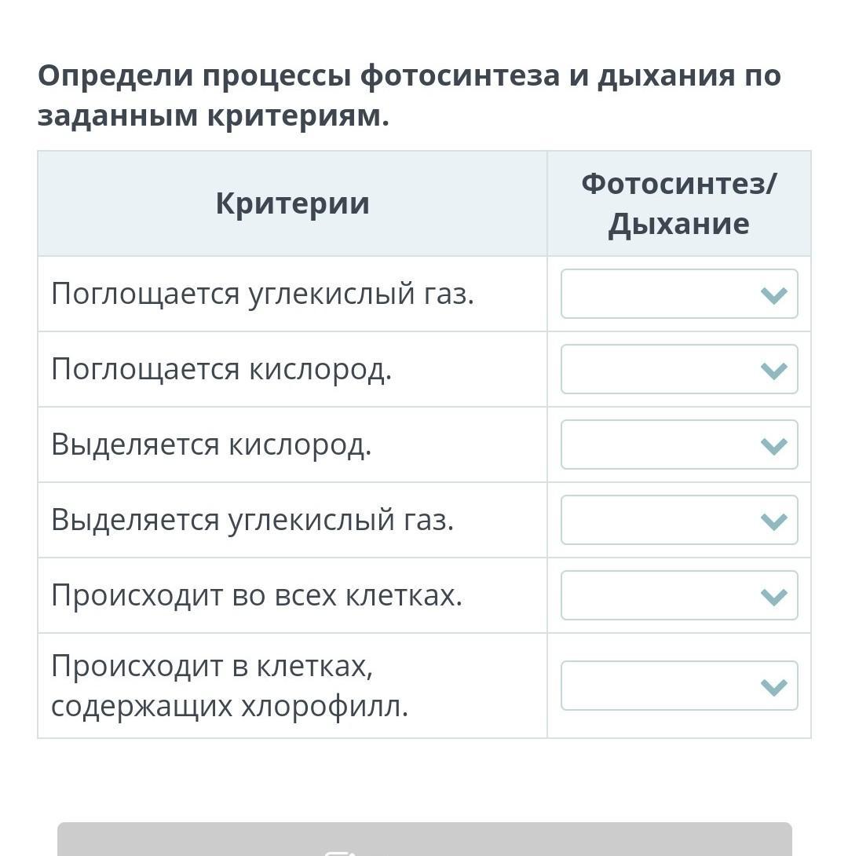Open the dropdown for the chlorophyll cells row
Image resolution: width=848 pixels, height=856 pixels.
(678, 686)
